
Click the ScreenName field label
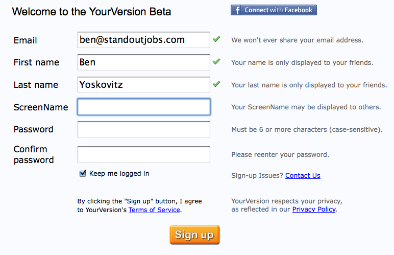(x=41, y=107)
